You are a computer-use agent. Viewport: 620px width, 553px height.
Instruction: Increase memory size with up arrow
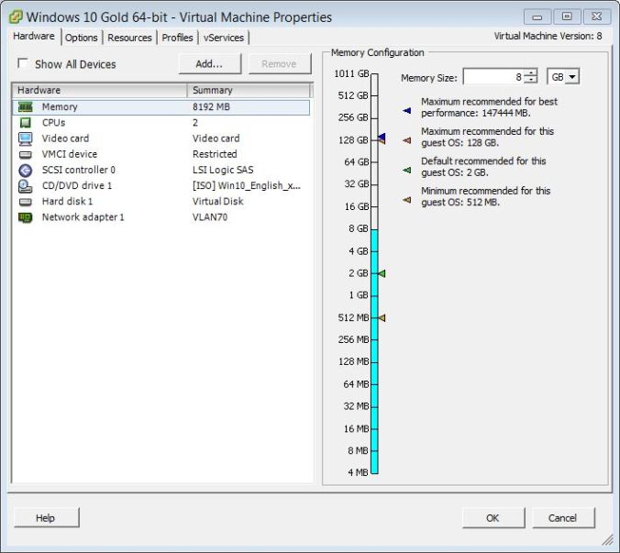[530, 73]
